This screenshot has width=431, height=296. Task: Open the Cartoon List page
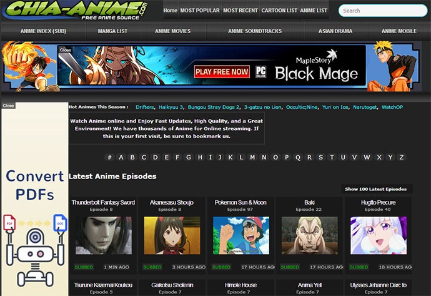click(x=279, y=11)
